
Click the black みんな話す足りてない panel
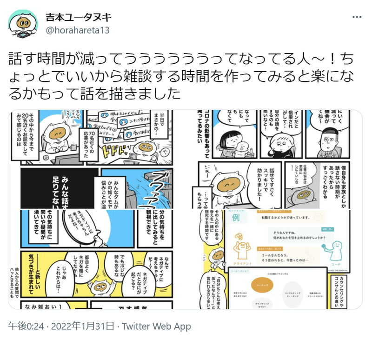point(60,188)
